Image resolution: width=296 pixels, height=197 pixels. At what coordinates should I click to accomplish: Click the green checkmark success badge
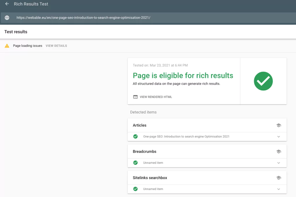(x=263, y=81)
